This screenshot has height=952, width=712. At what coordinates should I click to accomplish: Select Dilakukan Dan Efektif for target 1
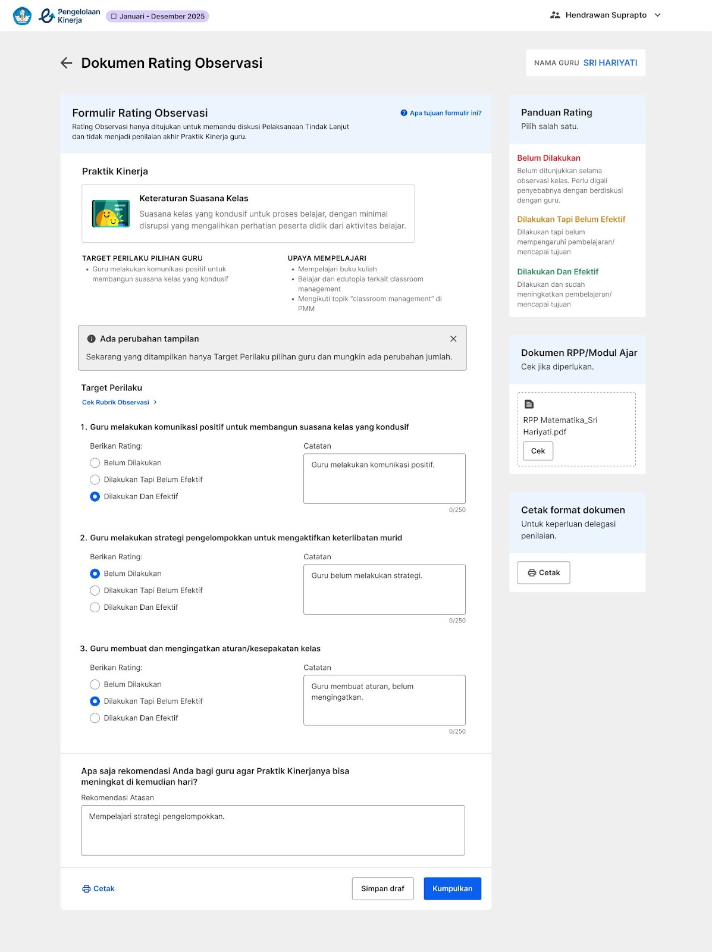pyautogui.click(x=95, y=496)
